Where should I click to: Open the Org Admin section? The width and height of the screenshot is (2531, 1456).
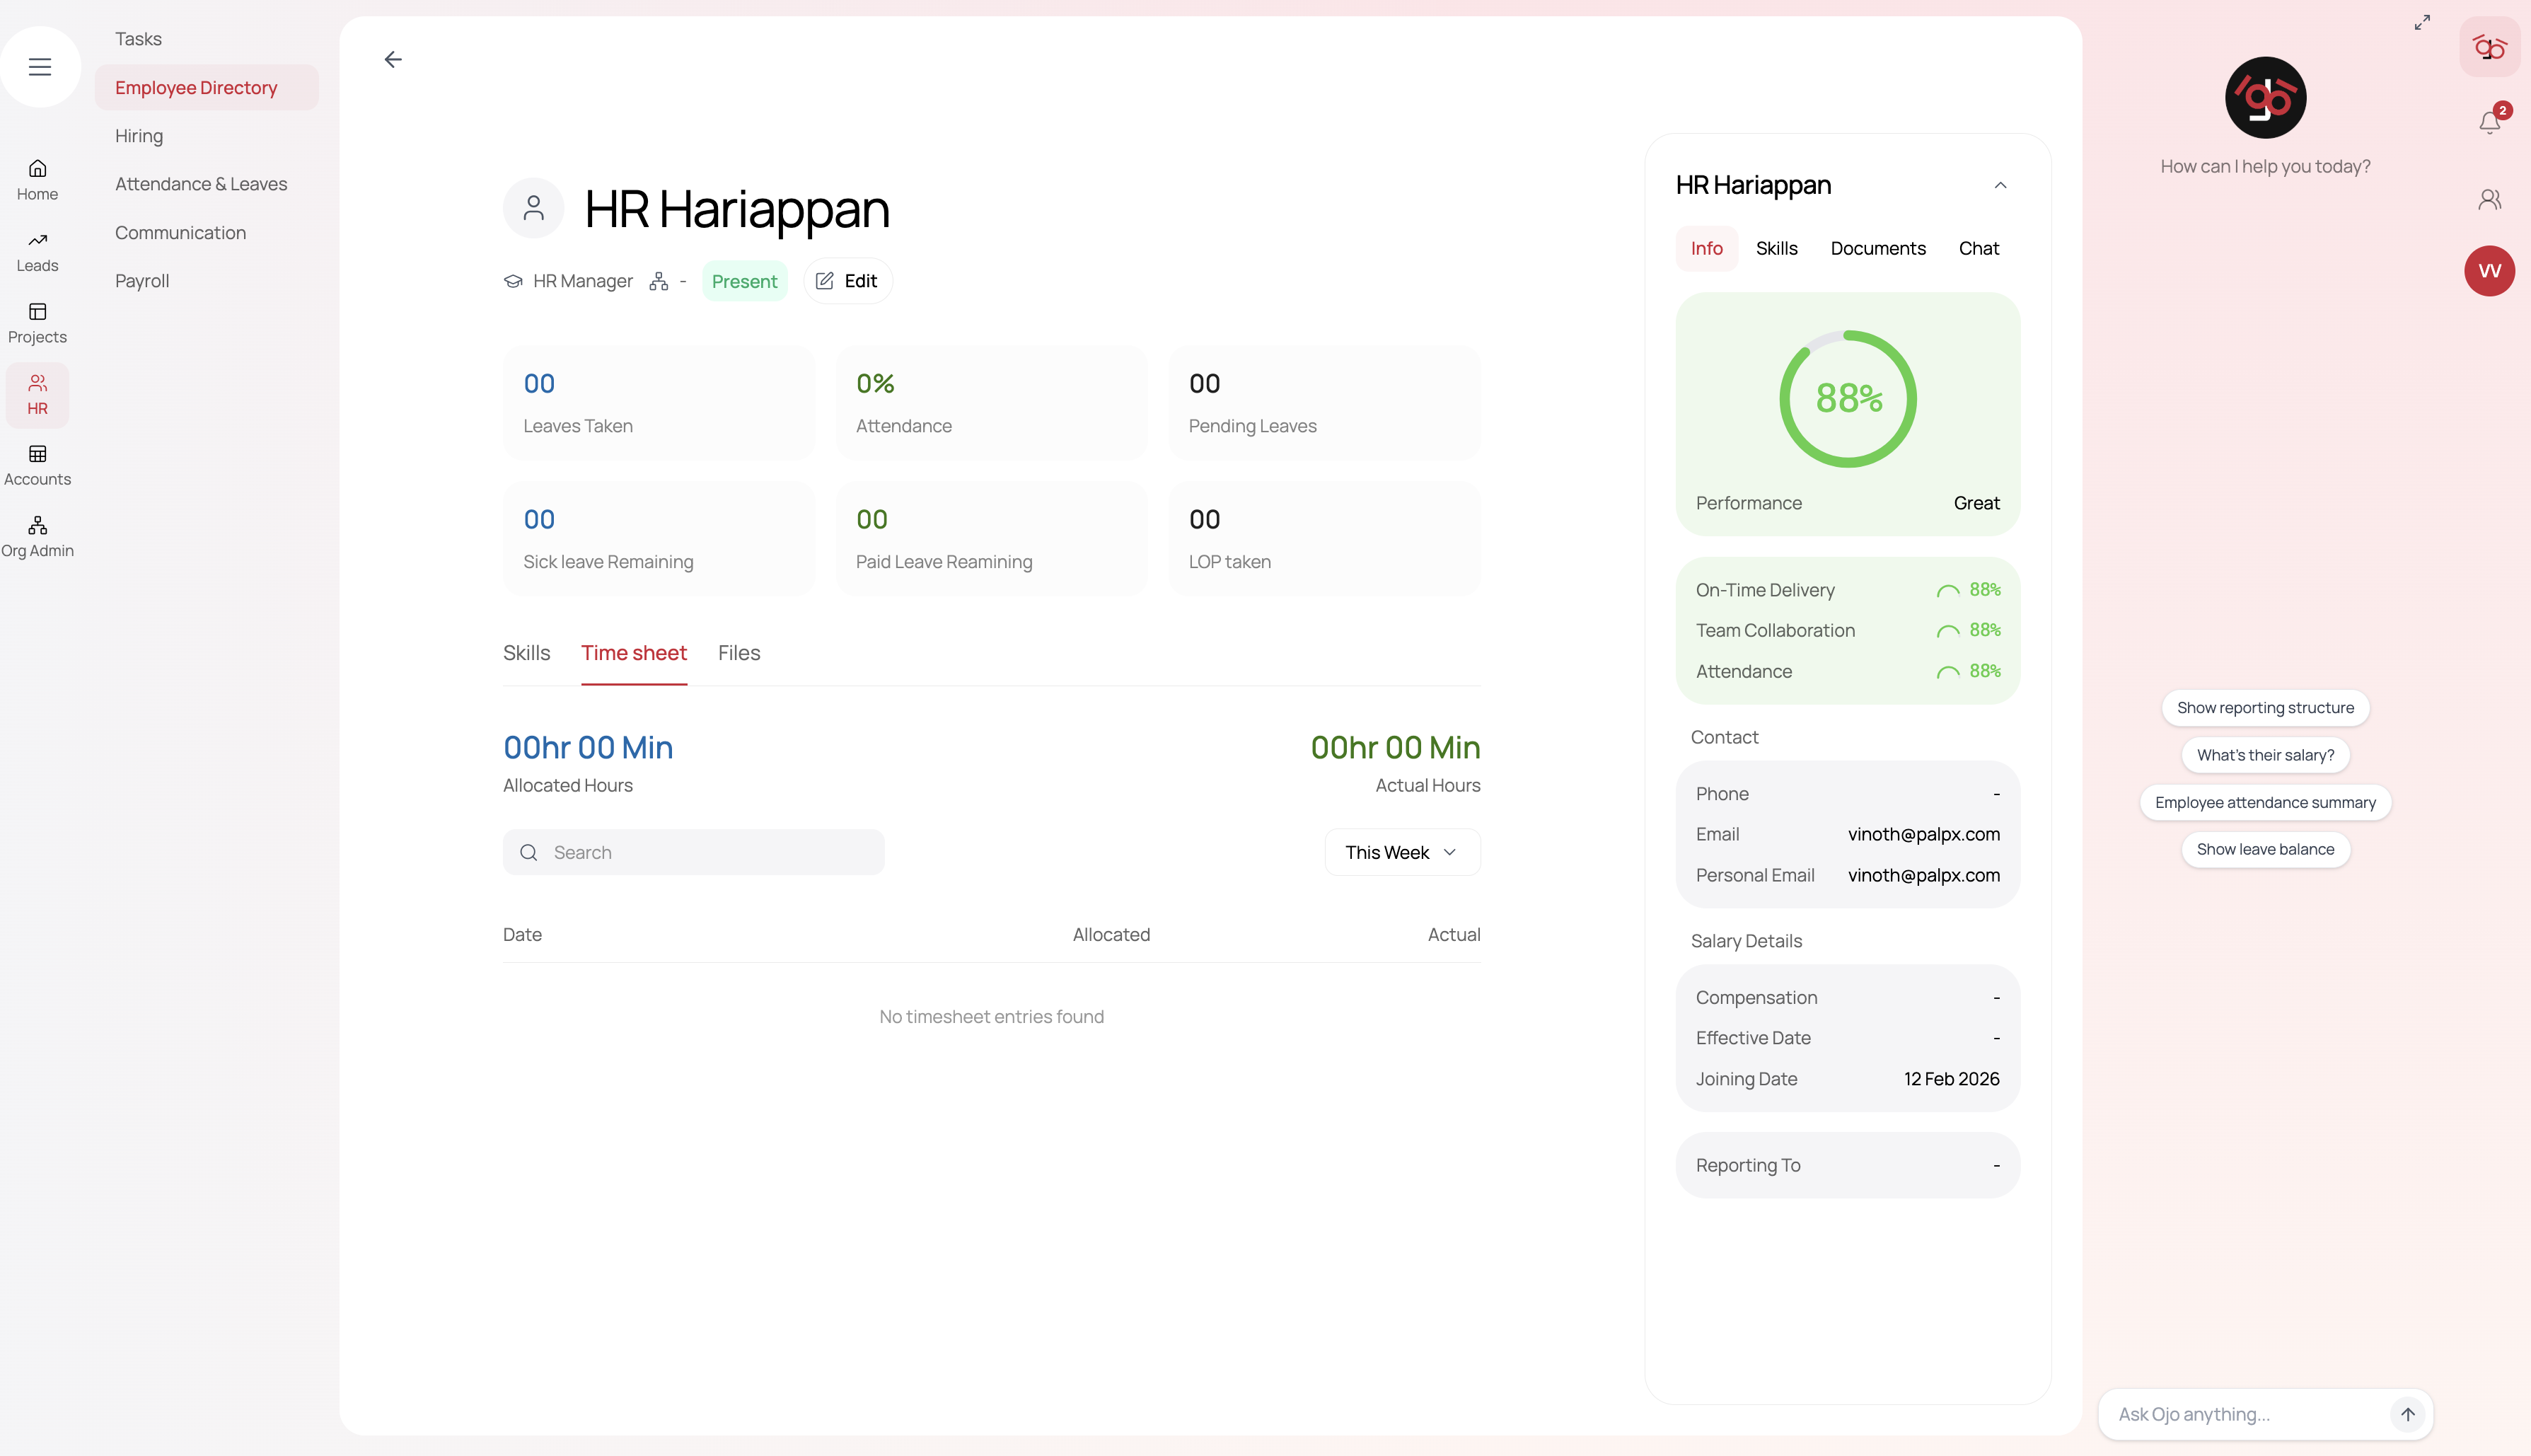(37, 537)
